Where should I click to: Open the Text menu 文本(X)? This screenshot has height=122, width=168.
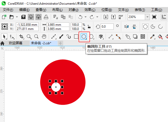pyautogui.click(x=123, y=10)
